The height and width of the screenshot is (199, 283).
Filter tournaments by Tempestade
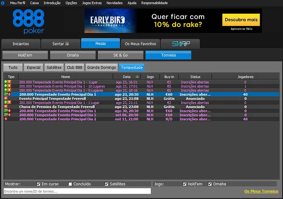(132, 67)
